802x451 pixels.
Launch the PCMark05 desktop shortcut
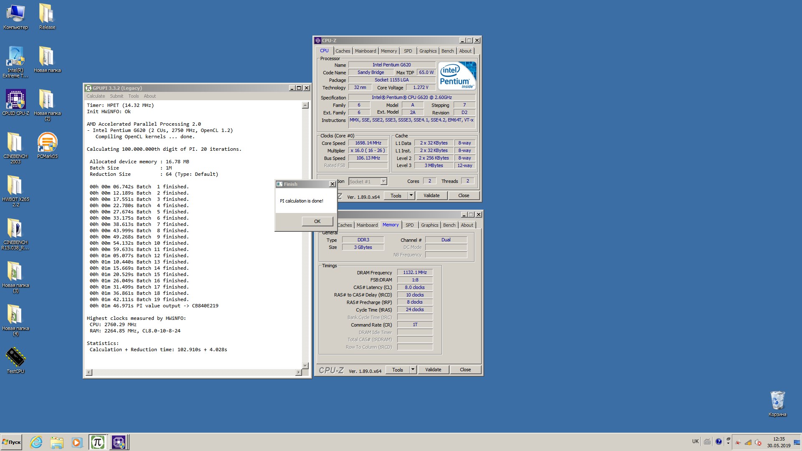[x=47, y=145]
